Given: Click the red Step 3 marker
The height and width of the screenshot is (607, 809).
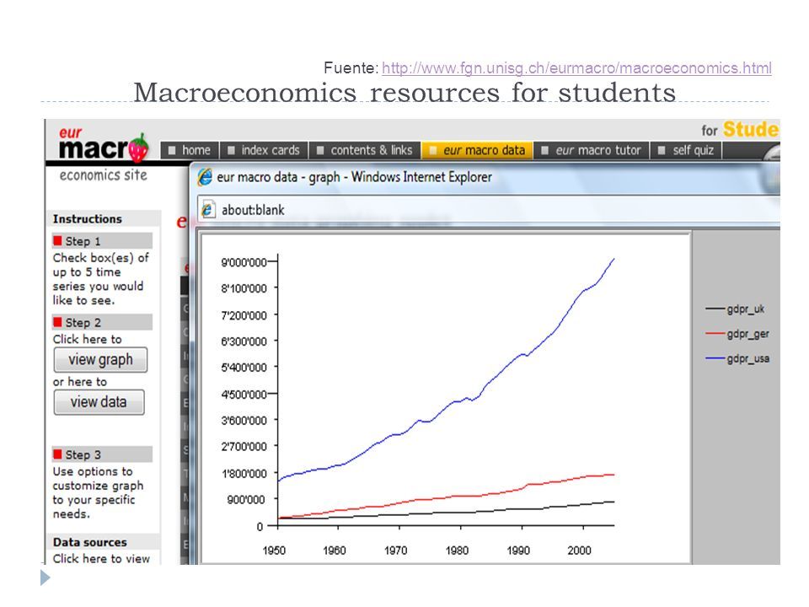Looking at the screenshot, I should click(57, 454).
